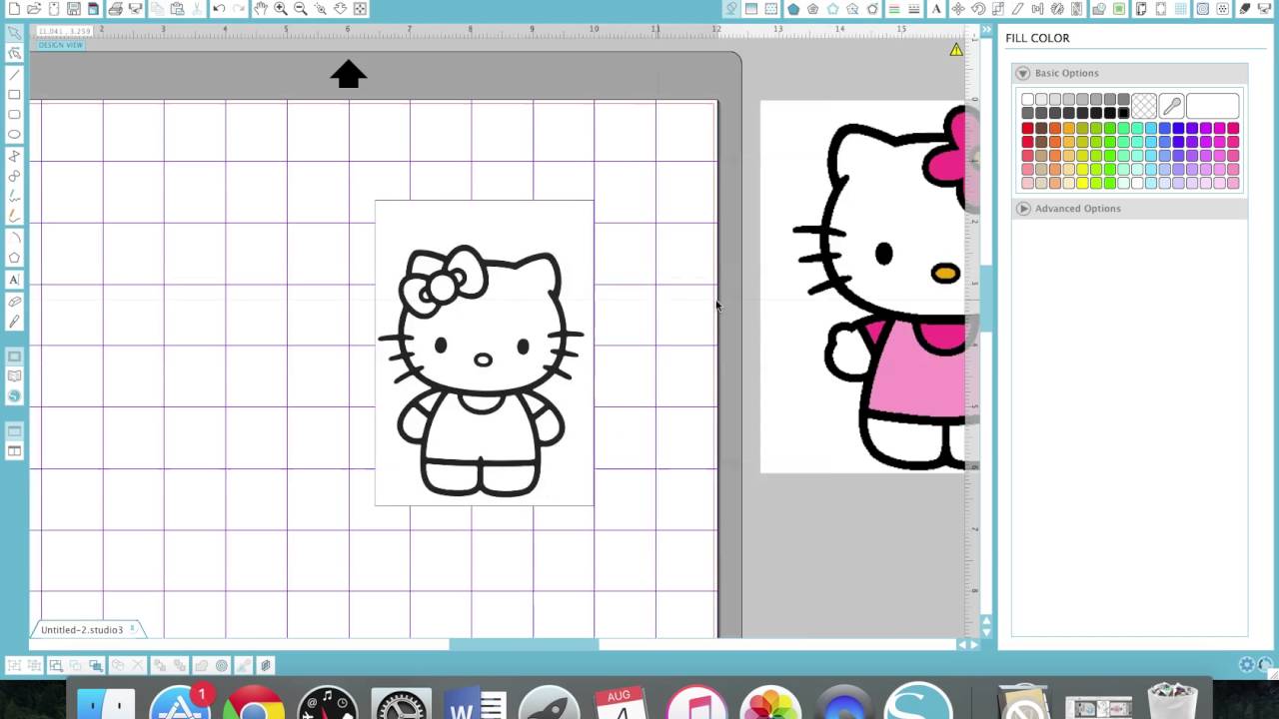This screenshot has height=719, width=1279.
Task: Expand the Advanced Options section
Action: tap(1022, 209)
